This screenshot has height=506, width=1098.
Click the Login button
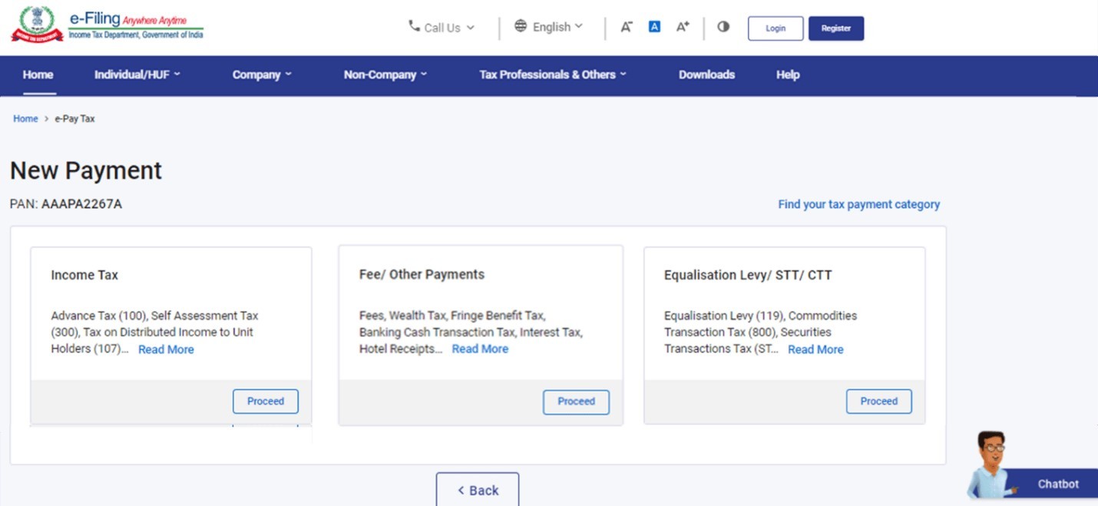click(776, 28)
